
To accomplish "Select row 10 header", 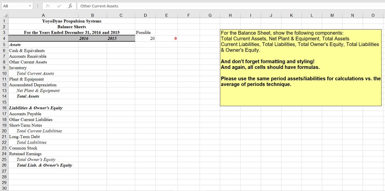I will click(x=4, y=73).
